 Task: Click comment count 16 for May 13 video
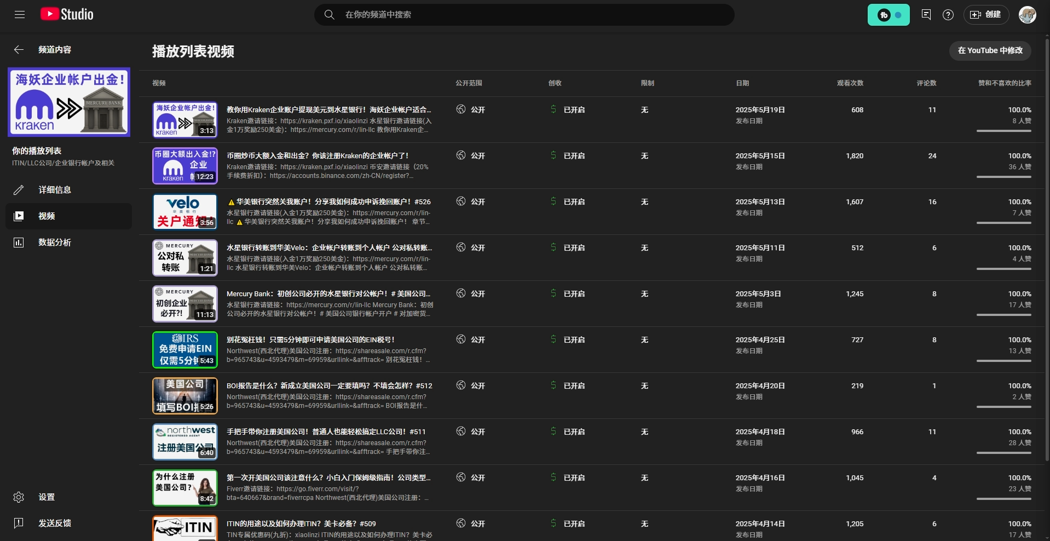pos(932,202)
